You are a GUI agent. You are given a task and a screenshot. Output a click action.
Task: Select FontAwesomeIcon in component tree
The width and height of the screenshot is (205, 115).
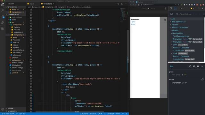(x=181, y=36)
